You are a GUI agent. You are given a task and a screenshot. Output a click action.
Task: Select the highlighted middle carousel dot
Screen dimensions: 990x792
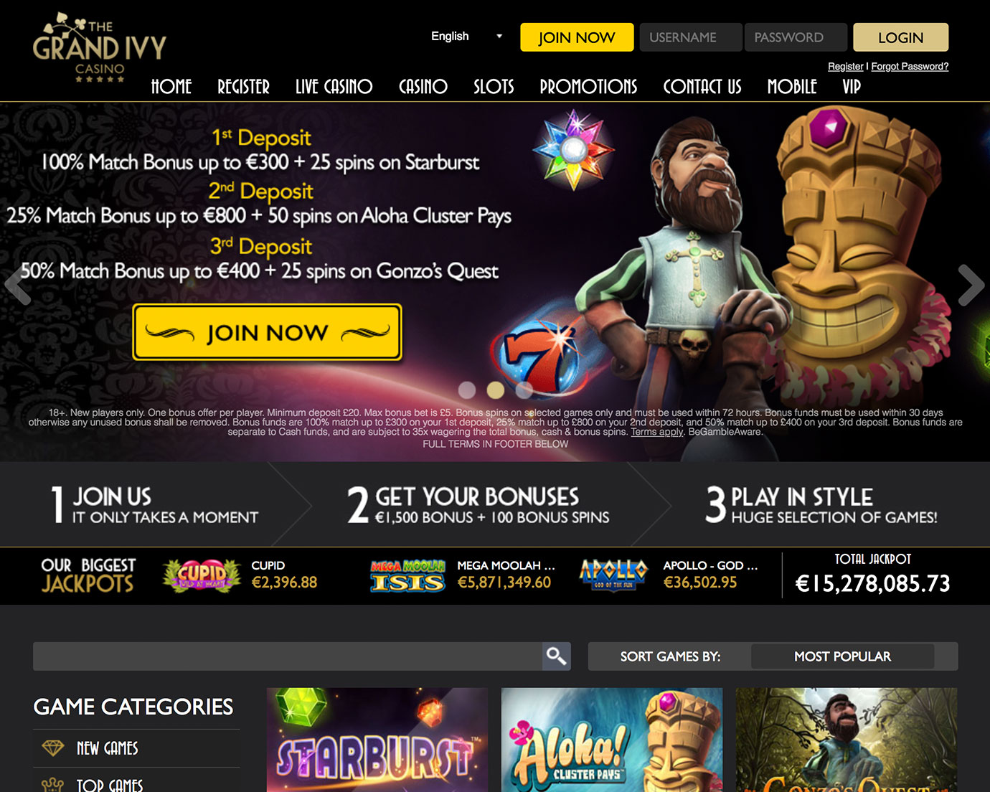point(496,390)
